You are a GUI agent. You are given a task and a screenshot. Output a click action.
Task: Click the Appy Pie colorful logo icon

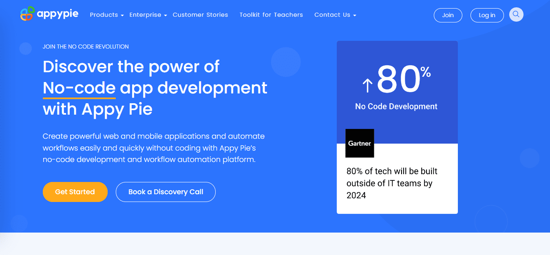pyautogui.click(x=27, y=14)
